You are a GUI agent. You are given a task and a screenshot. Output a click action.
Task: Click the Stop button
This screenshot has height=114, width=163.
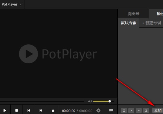(x=17, y=110)
